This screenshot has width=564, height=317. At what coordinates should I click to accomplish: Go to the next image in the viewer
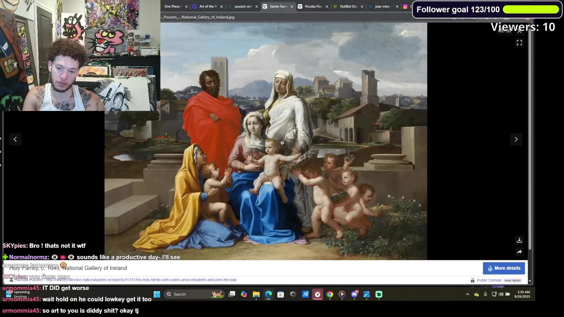coord(516,139)
